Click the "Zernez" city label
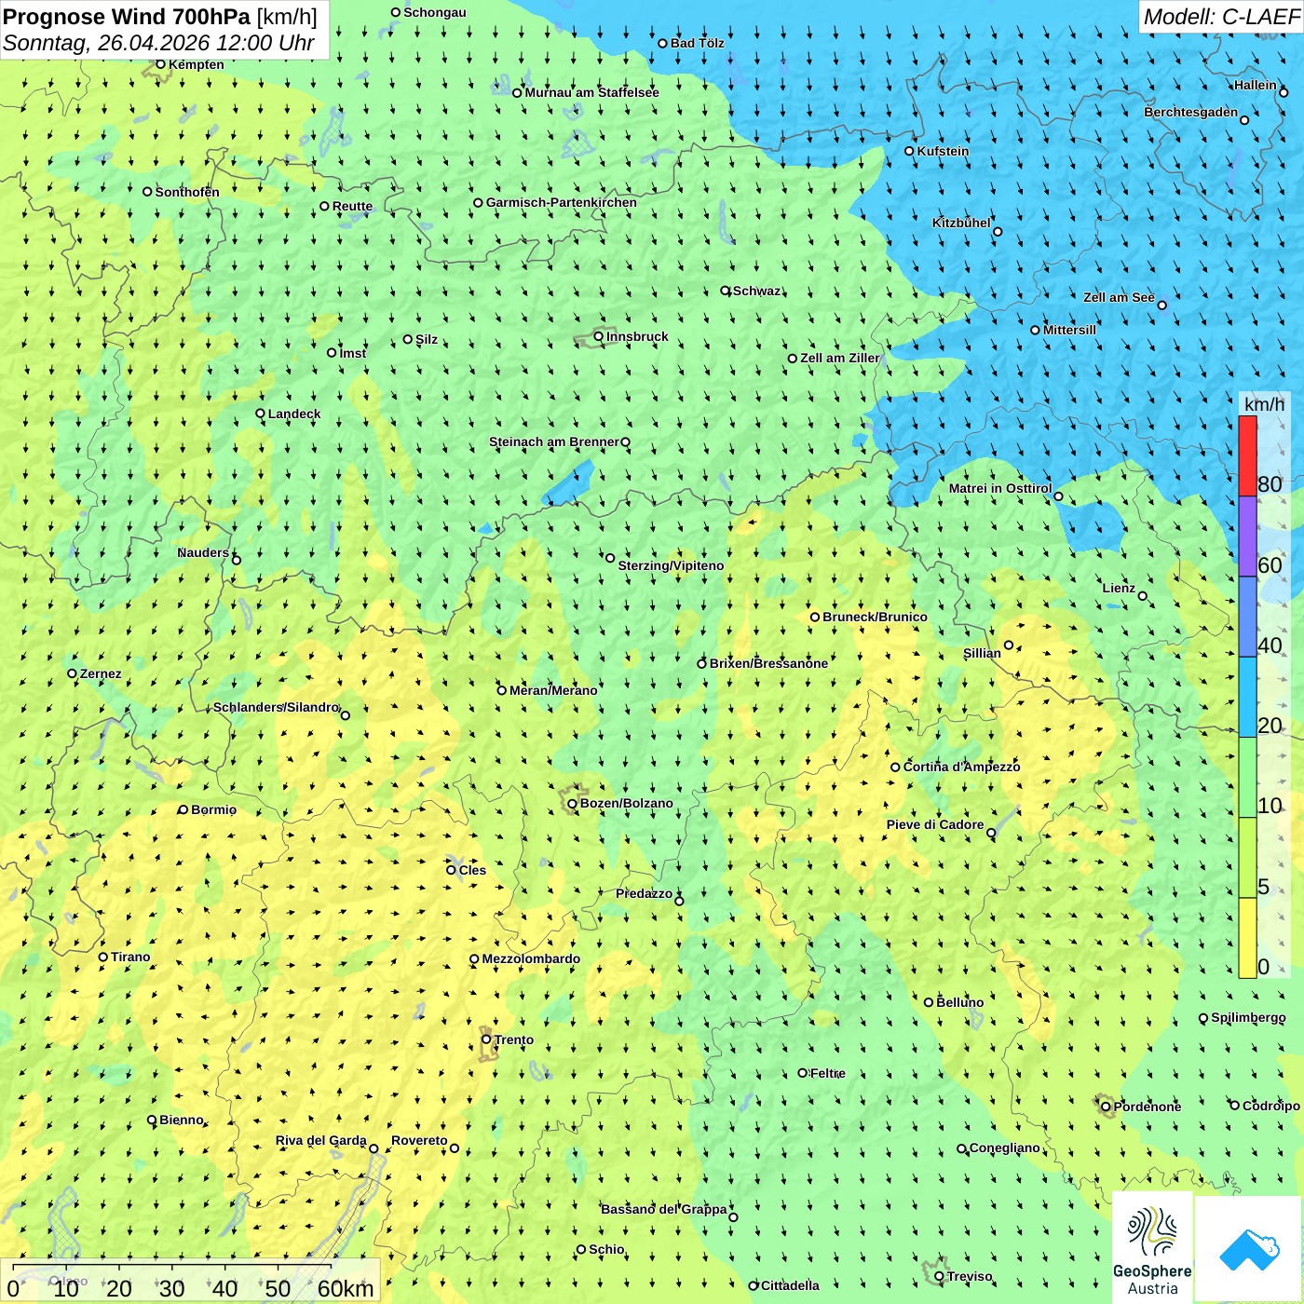The height and width of the screenshot is (1304, 1304). click(101, 673)
